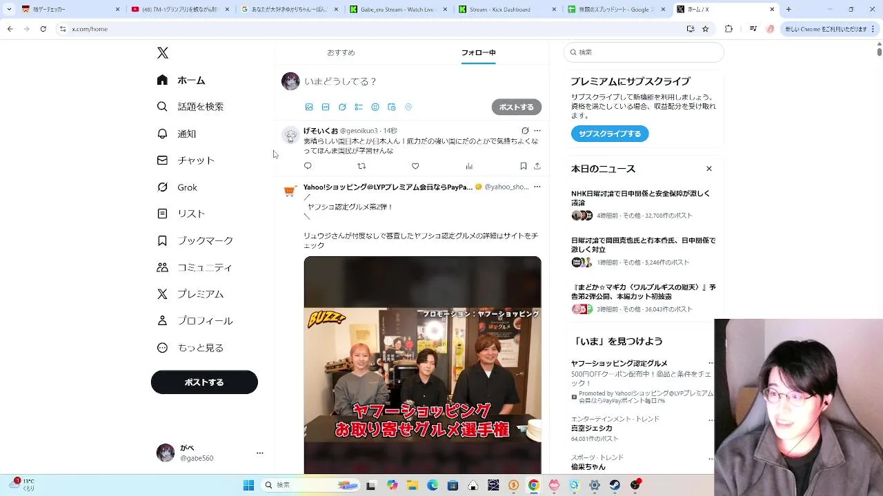Screen dimensions: 883x496
Task: Open まどか☆マギカ news headline
Action: (x=643, y=291)
